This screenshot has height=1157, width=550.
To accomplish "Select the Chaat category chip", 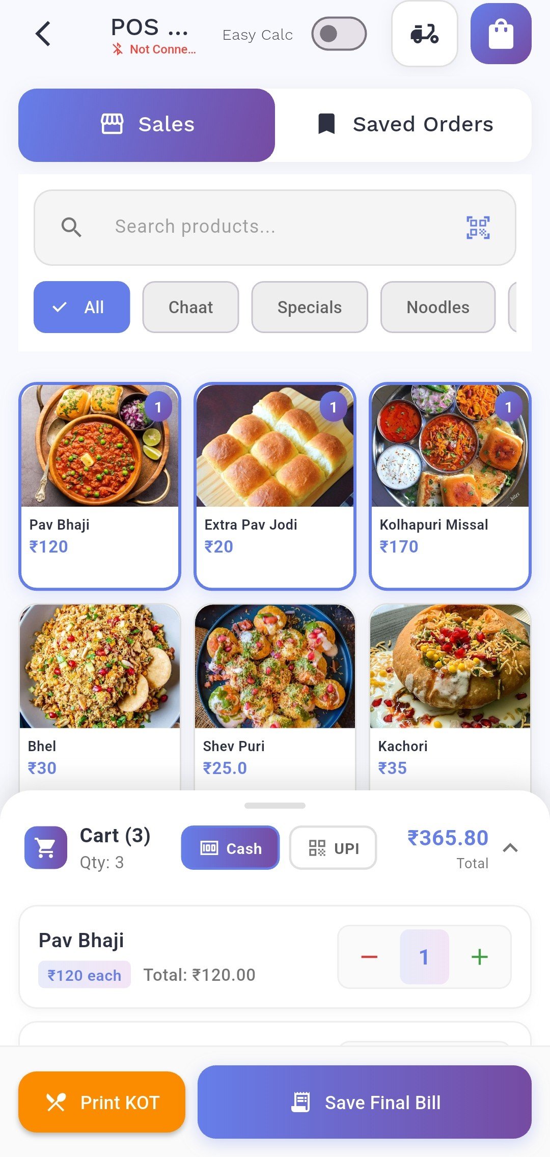I will click(190, 307).
